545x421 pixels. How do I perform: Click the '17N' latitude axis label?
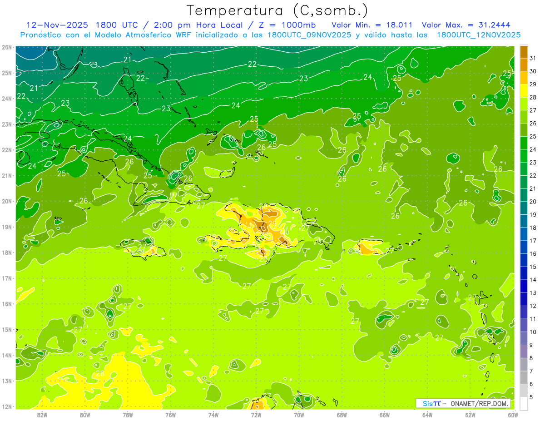pyautogui.click(x=6, y=278)
